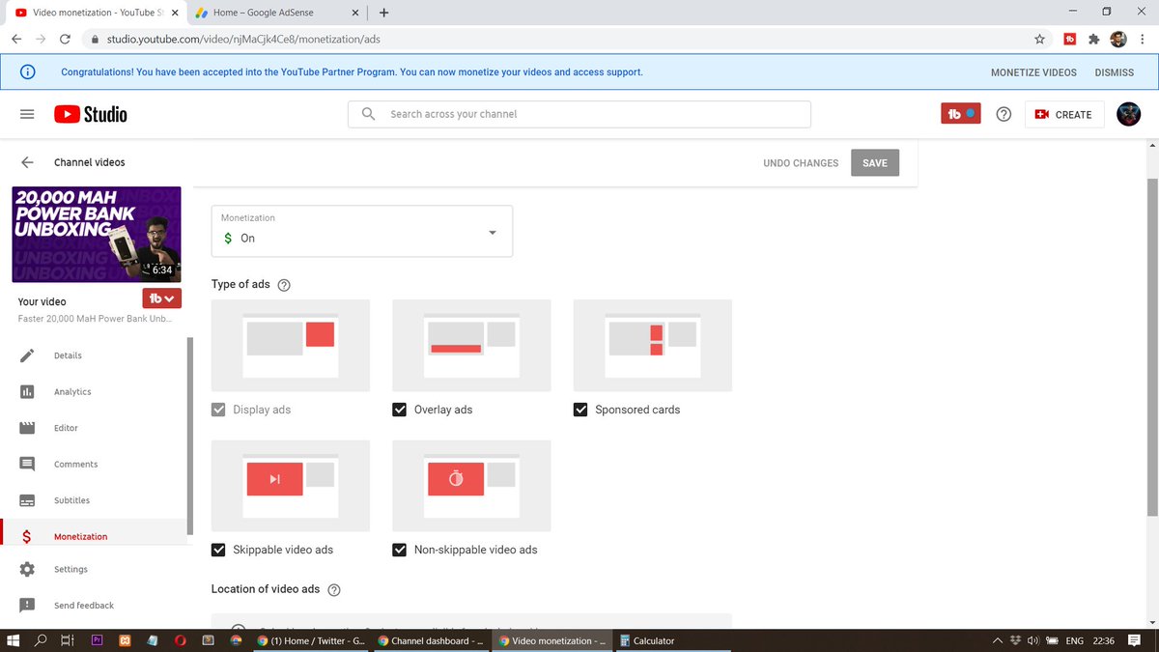Show help for Type of ads

point(284,285)
